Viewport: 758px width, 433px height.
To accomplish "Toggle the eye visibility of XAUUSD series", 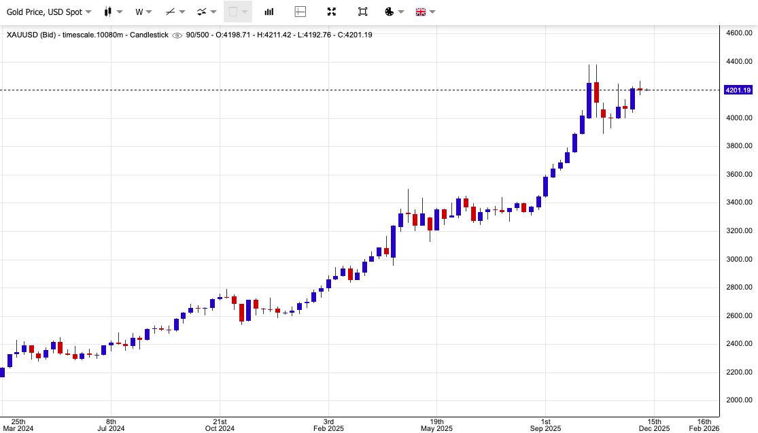I will click(x=177, y=35).
